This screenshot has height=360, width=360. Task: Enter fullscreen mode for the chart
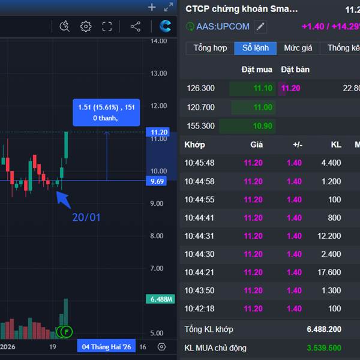tap(107, 26)
